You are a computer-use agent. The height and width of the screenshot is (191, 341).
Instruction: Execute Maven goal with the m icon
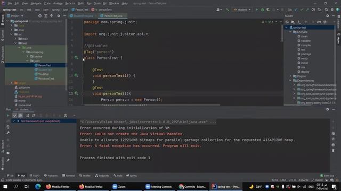[x=319, y=22]
